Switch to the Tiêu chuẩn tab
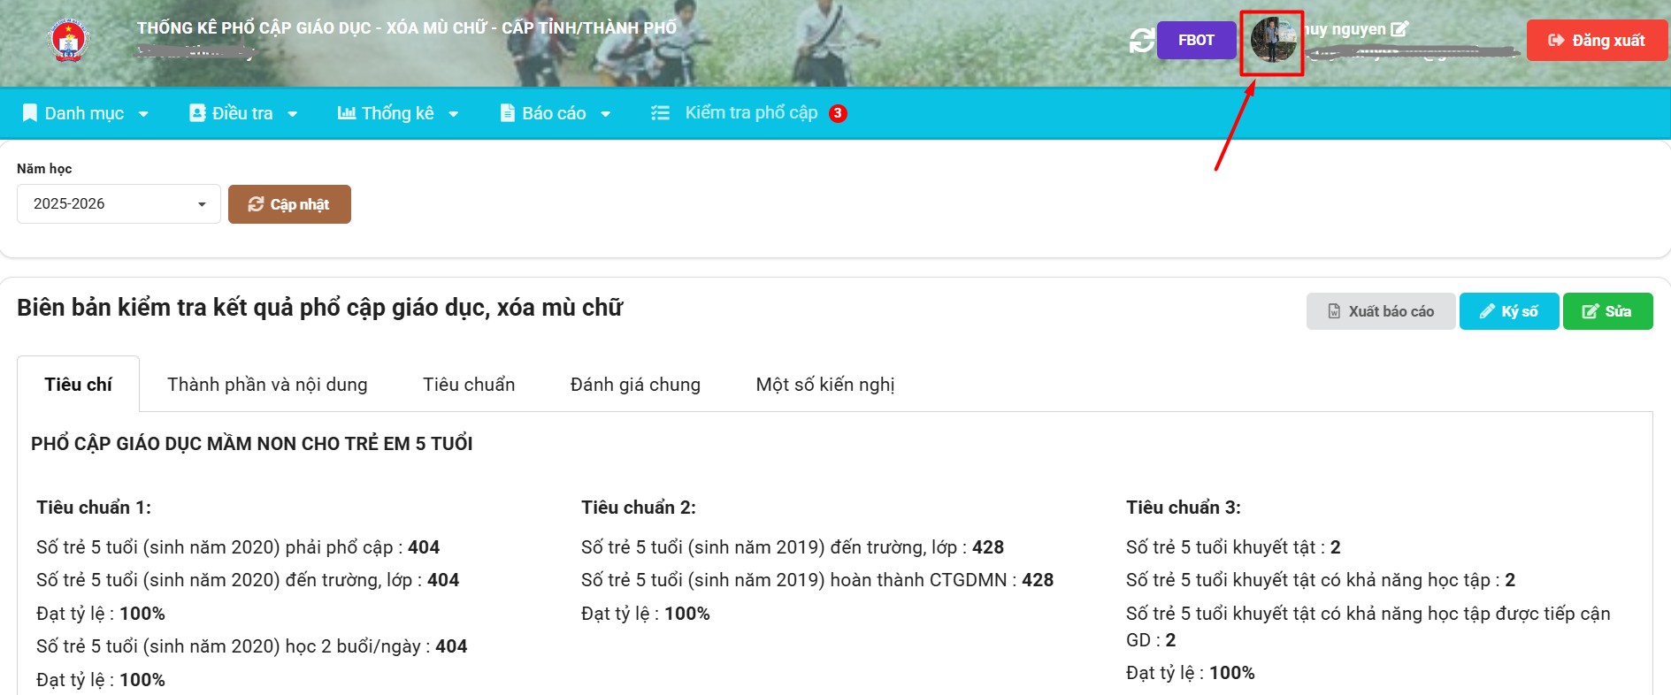This screenshot has width=1671, height=695. (469, 385)
